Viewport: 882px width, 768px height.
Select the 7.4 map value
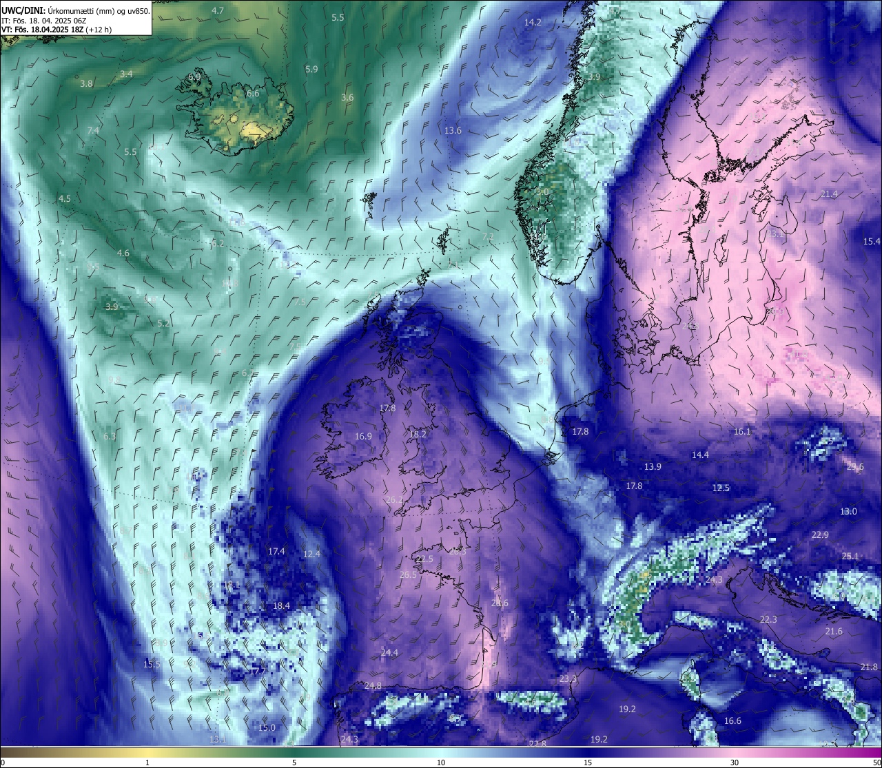93,130
